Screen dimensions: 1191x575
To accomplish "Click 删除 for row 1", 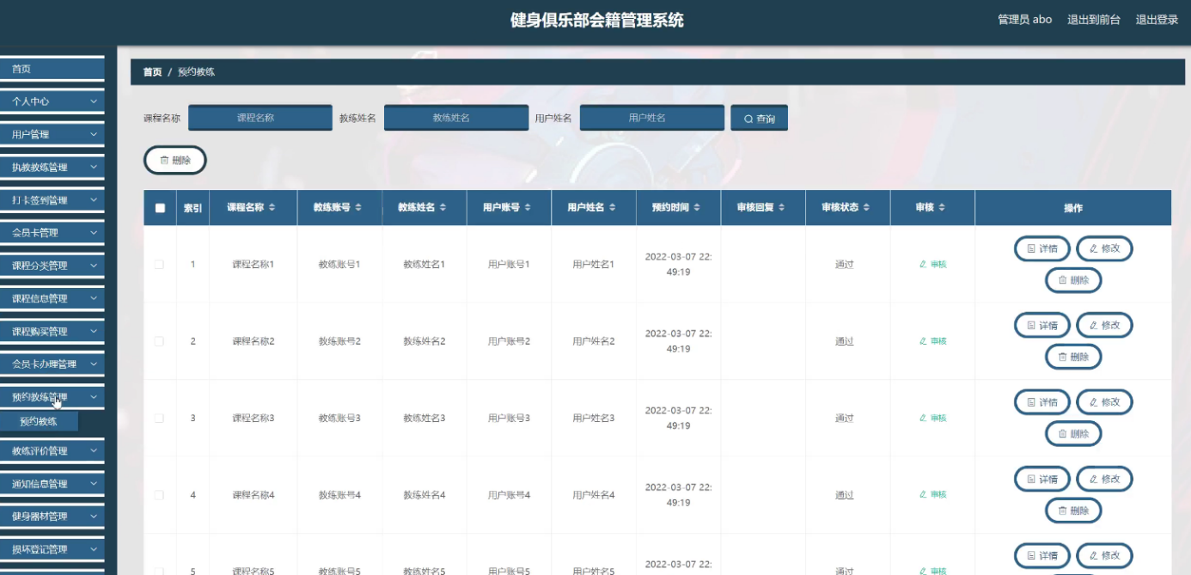I will click(x=1073, y=280).
